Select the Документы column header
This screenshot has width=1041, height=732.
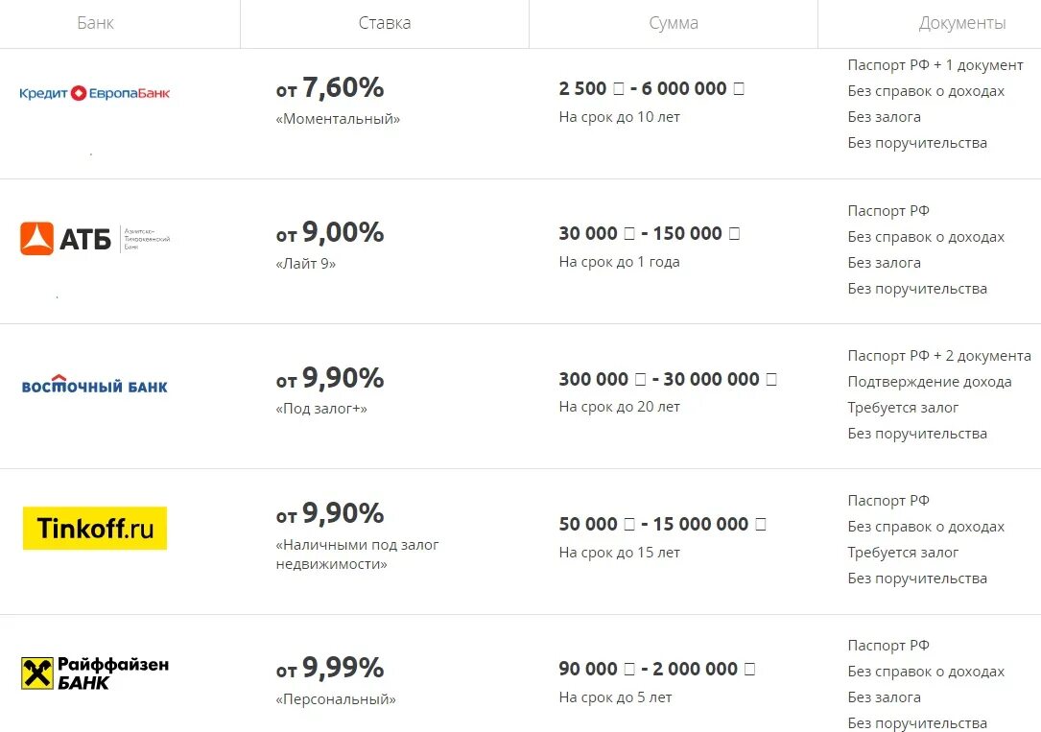[962, 23]
